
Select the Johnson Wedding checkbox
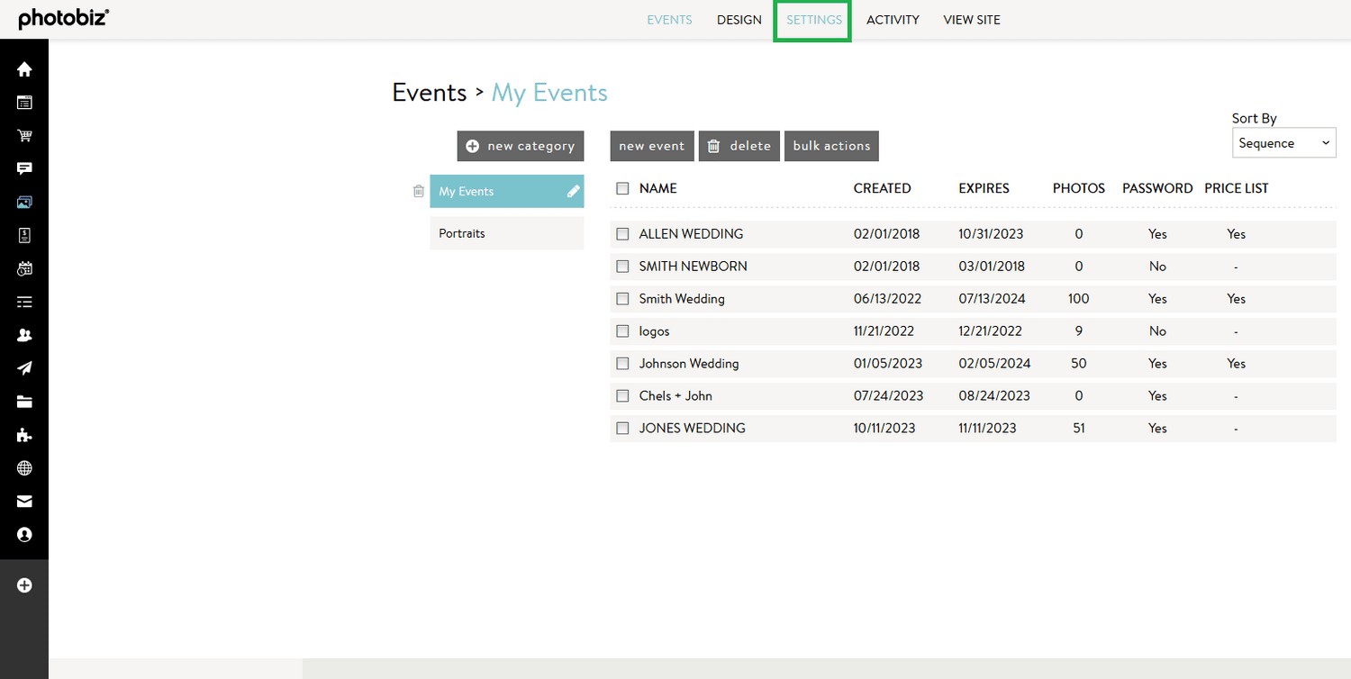coord(622,363)
